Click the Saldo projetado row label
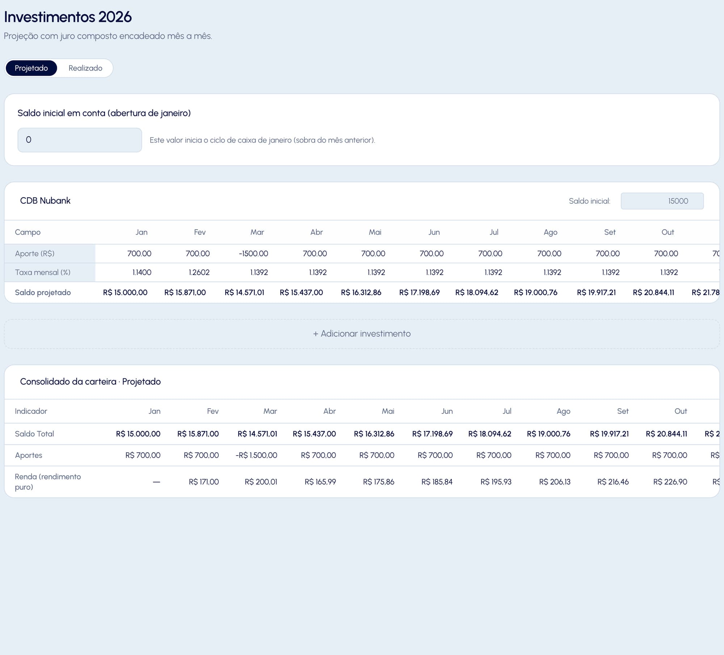Viewport: 724px width, 655px height. [43, 292]
